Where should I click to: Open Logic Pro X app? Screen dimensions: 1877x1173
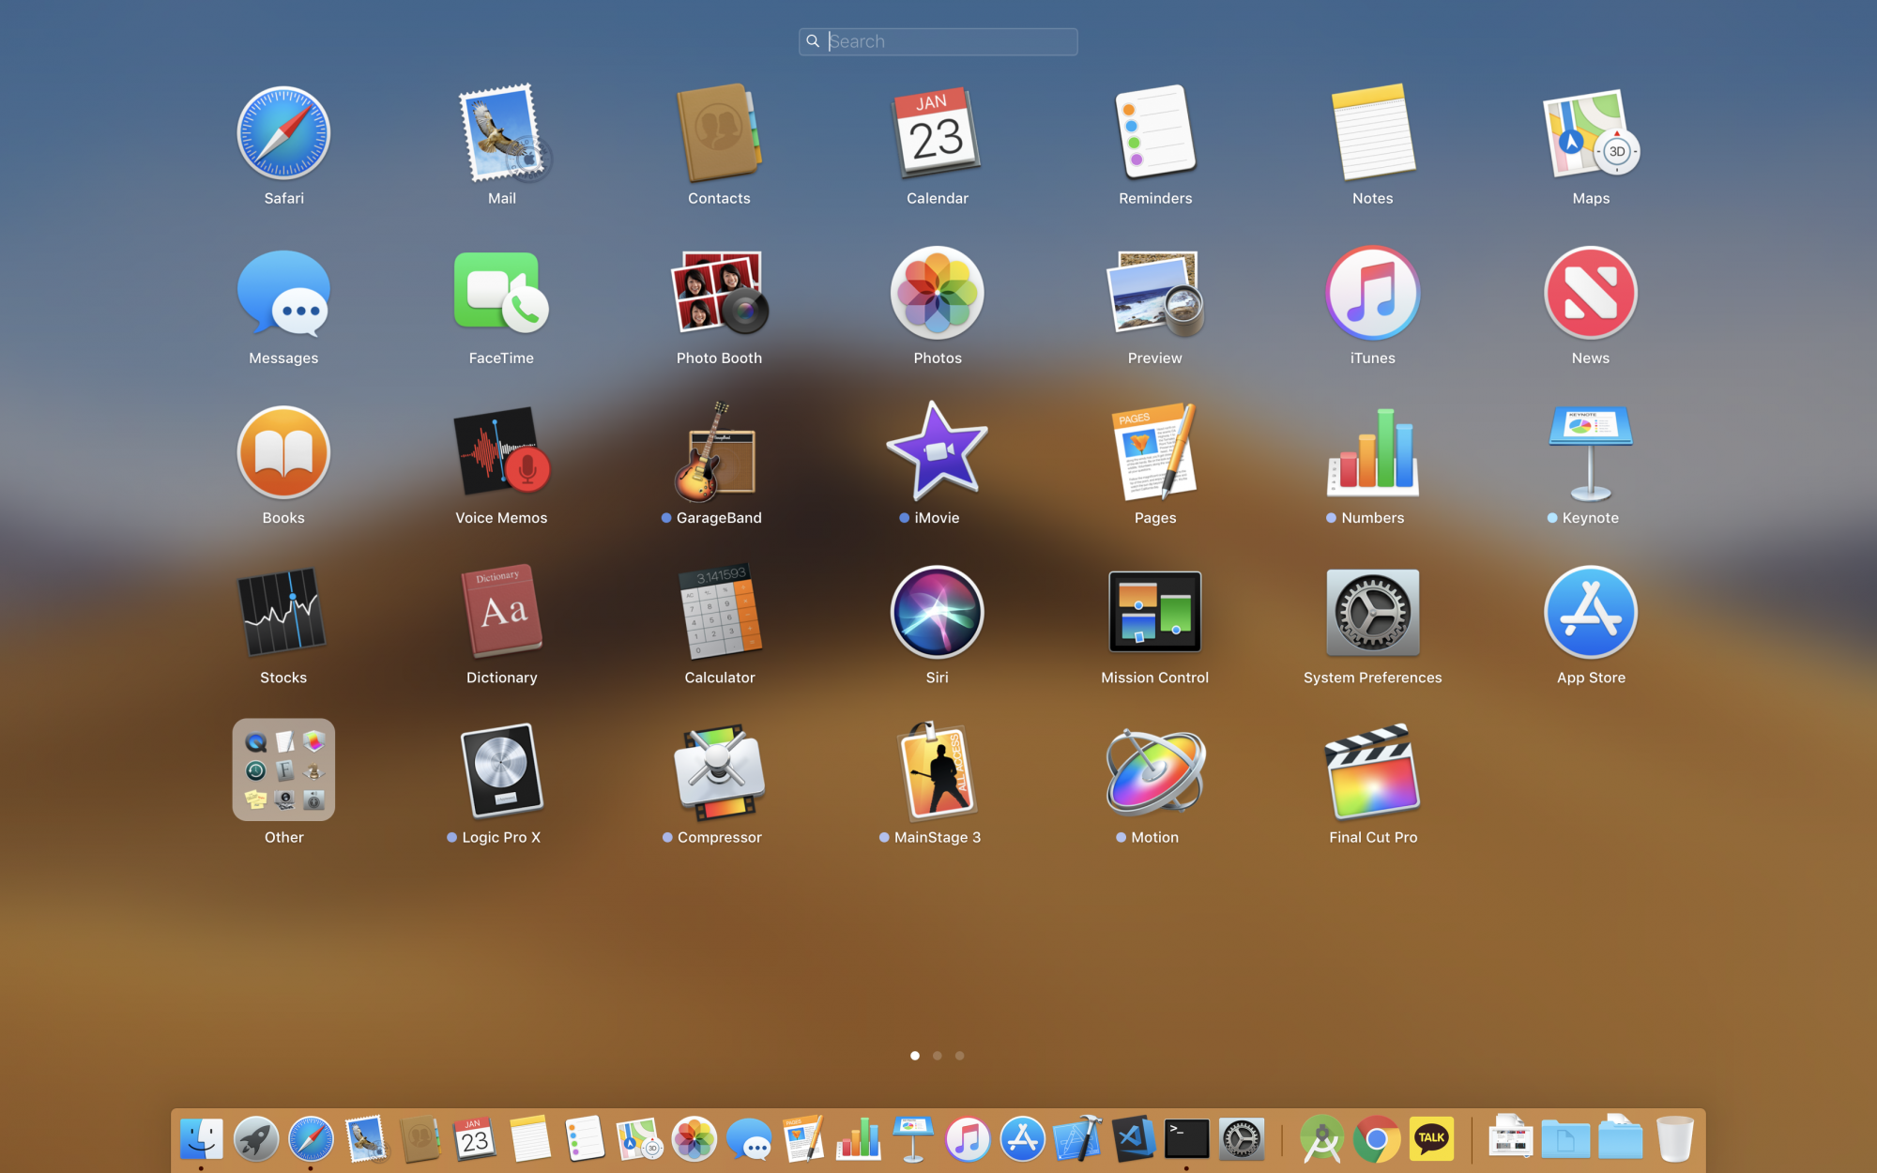(x=501, y=772)
